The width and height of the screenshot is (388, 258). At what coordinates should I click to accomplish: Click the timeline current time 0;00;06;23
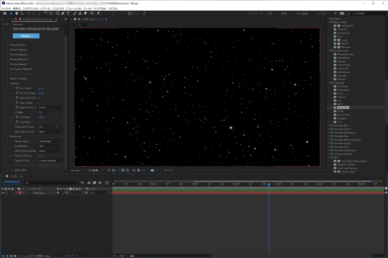pyautogui.click(x=12, y=182)
